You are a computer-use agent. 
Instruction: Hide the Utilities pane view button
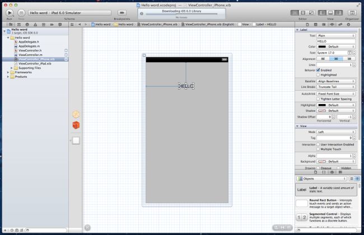(x=338, y=13)
